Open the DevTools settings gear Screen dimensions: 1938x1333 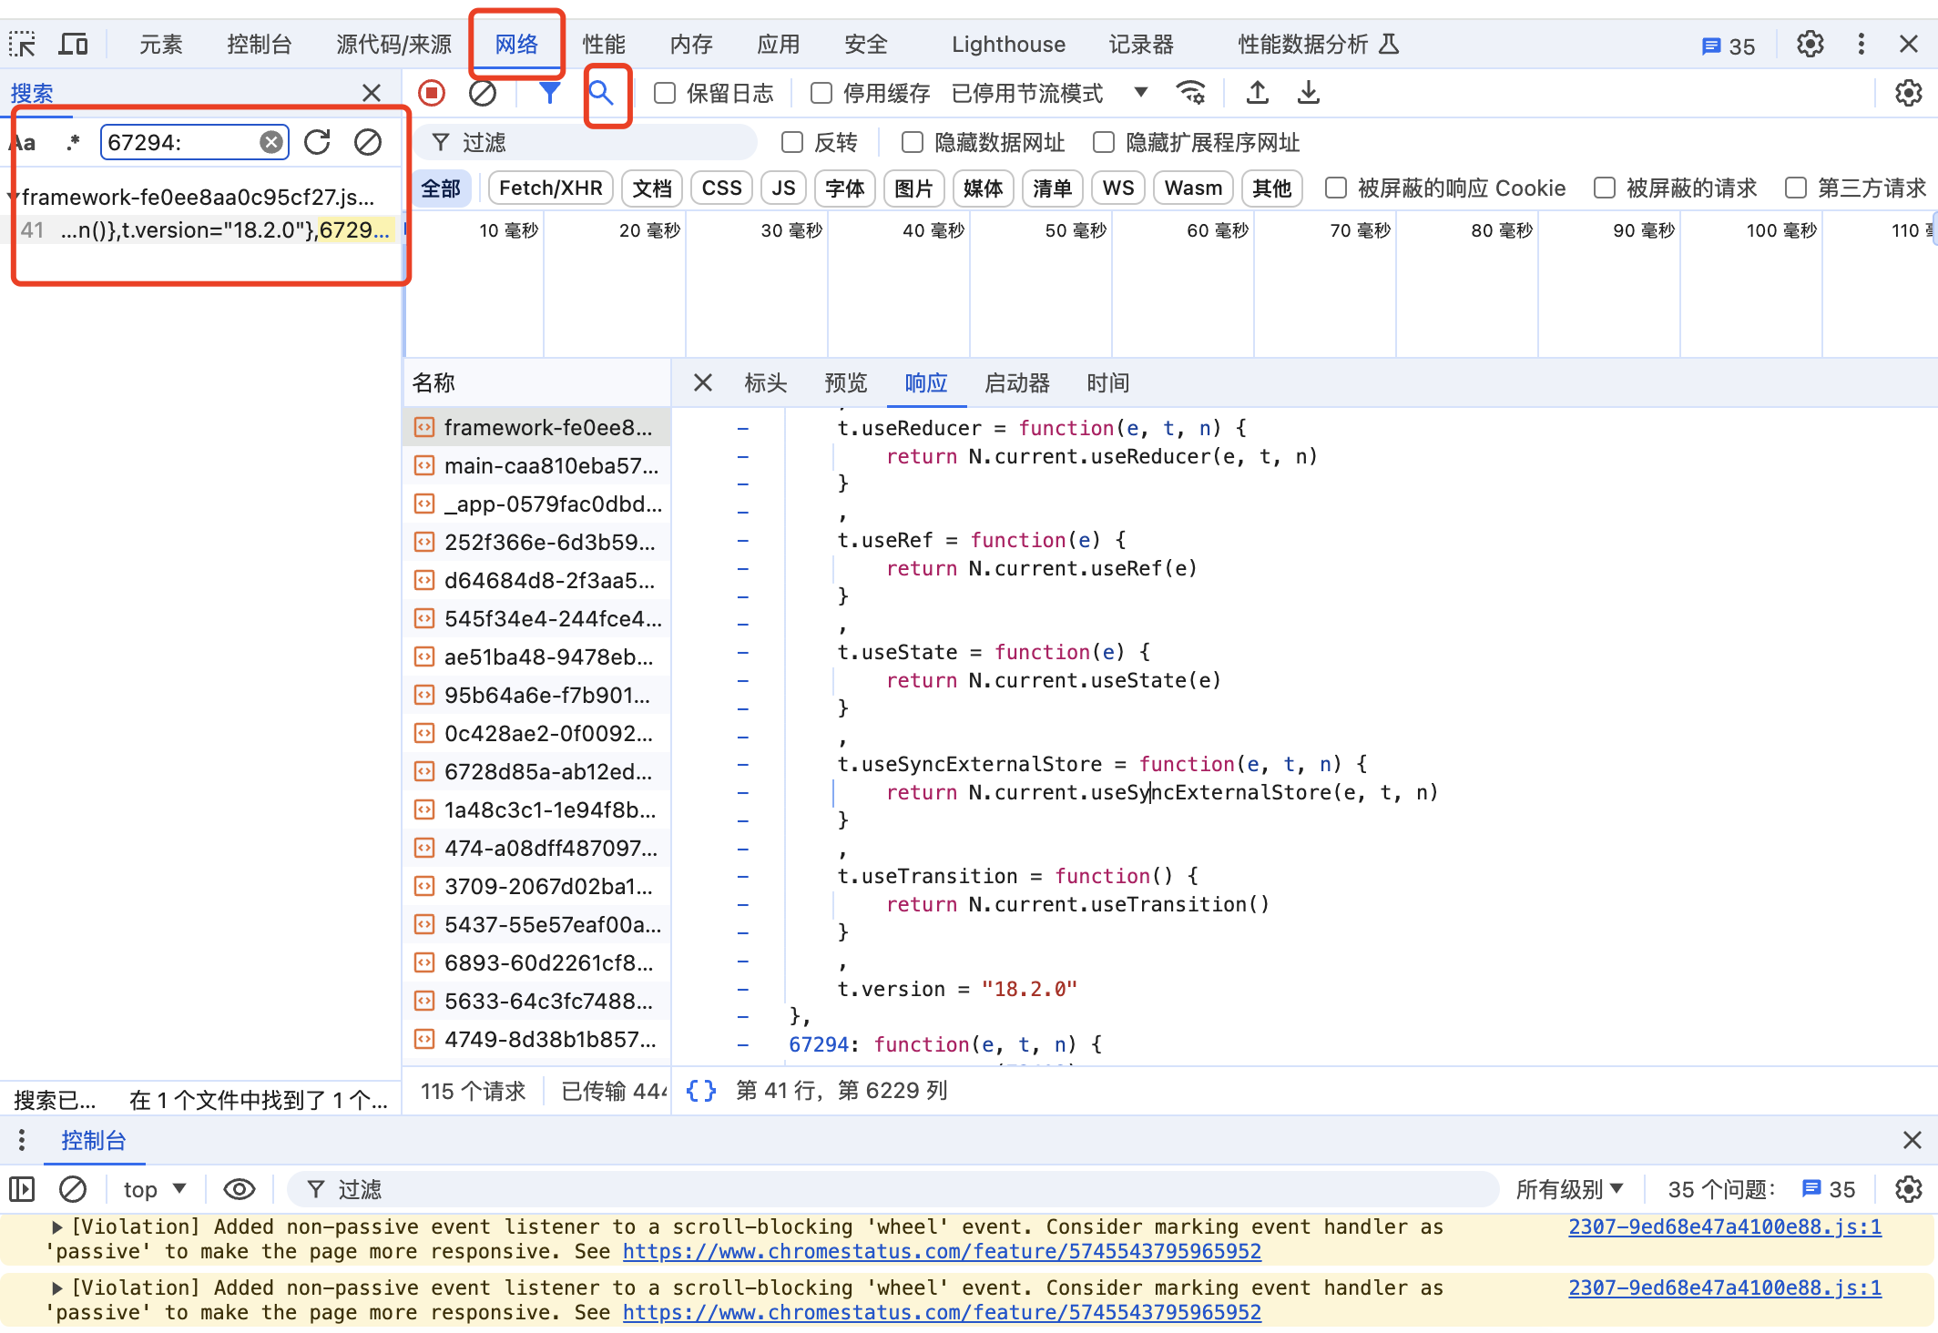coord(1810,44)
